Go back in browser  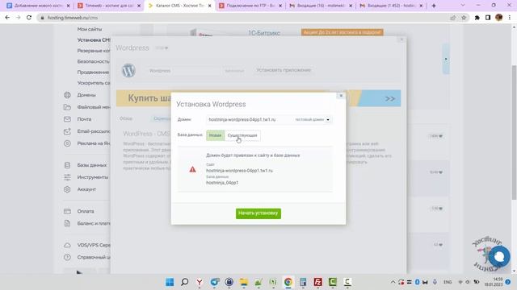click(x=7, y=18)
